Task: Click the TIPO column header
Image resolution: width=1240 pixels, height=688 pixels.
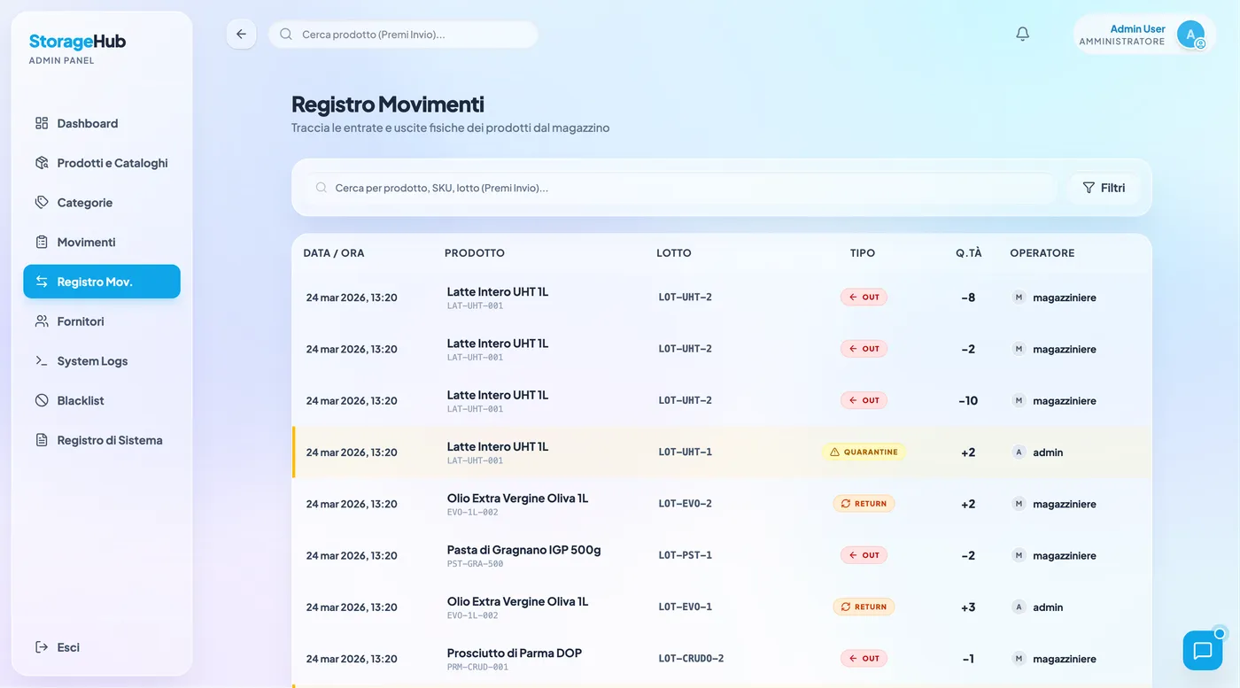Action: click(863, 253)
